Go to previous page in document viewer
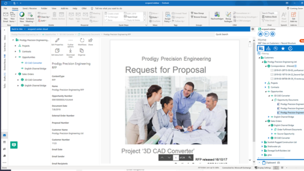This screenshot has height=171, width=304. 162,158
